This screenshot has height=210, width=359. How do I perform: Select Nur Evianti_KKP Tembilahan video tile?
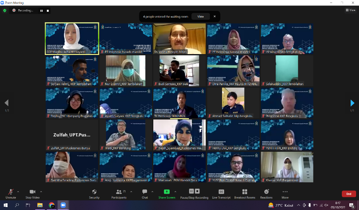(126, 71)
